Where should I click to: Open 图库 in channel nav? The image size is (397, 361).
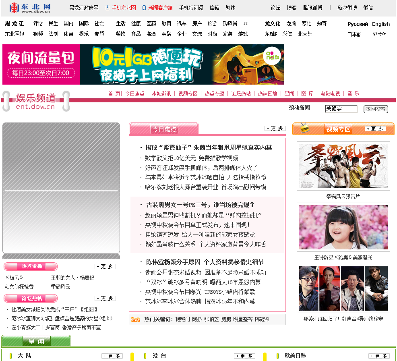pos(307,93)
